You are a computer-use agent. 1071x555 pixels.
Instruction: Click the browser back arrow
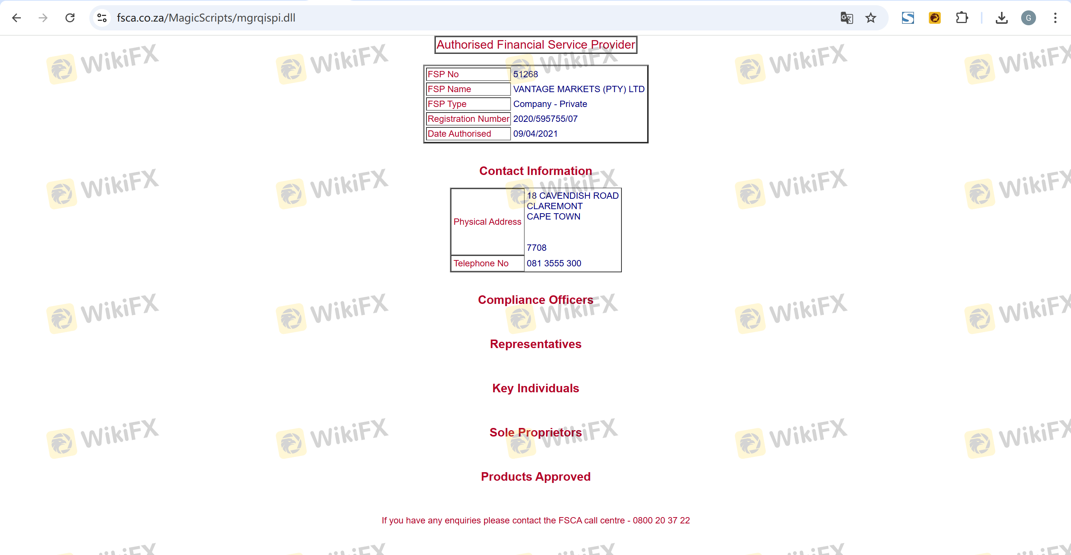click(x=17, y=18)
